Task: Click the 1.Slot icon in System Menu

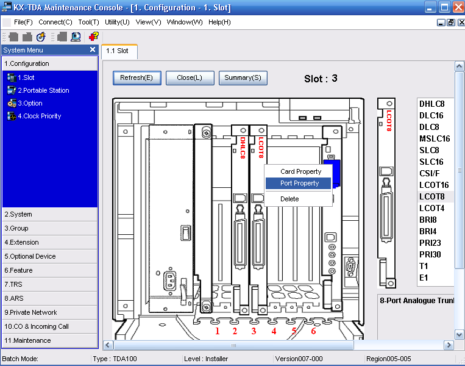Action: [12, 77]
